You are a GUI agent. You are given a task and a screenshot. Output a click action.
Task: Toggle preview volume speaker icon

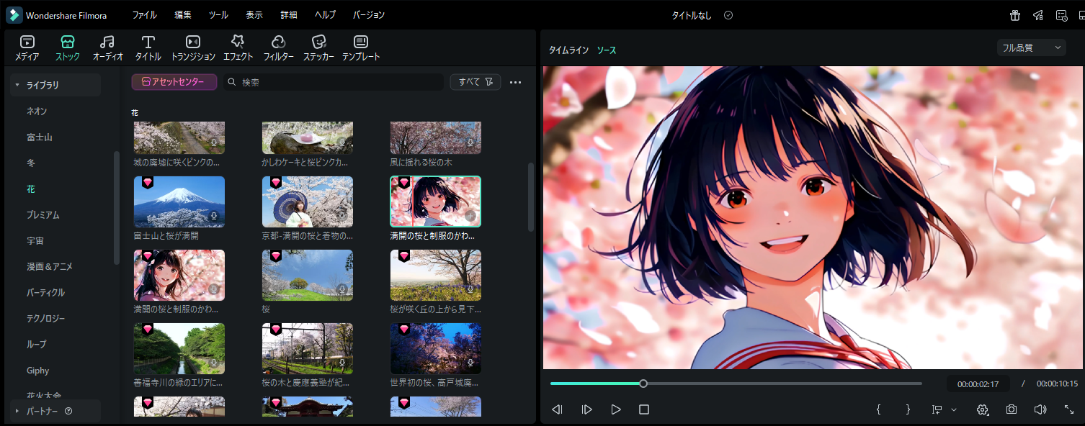click(x=1040, y=409)
